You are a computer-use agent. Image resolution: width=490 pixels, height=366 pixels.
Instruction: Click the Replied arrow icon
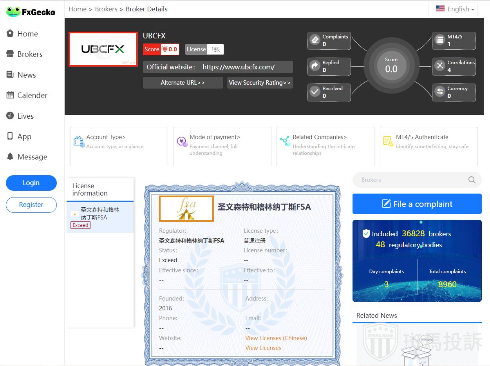click(315, 66)
